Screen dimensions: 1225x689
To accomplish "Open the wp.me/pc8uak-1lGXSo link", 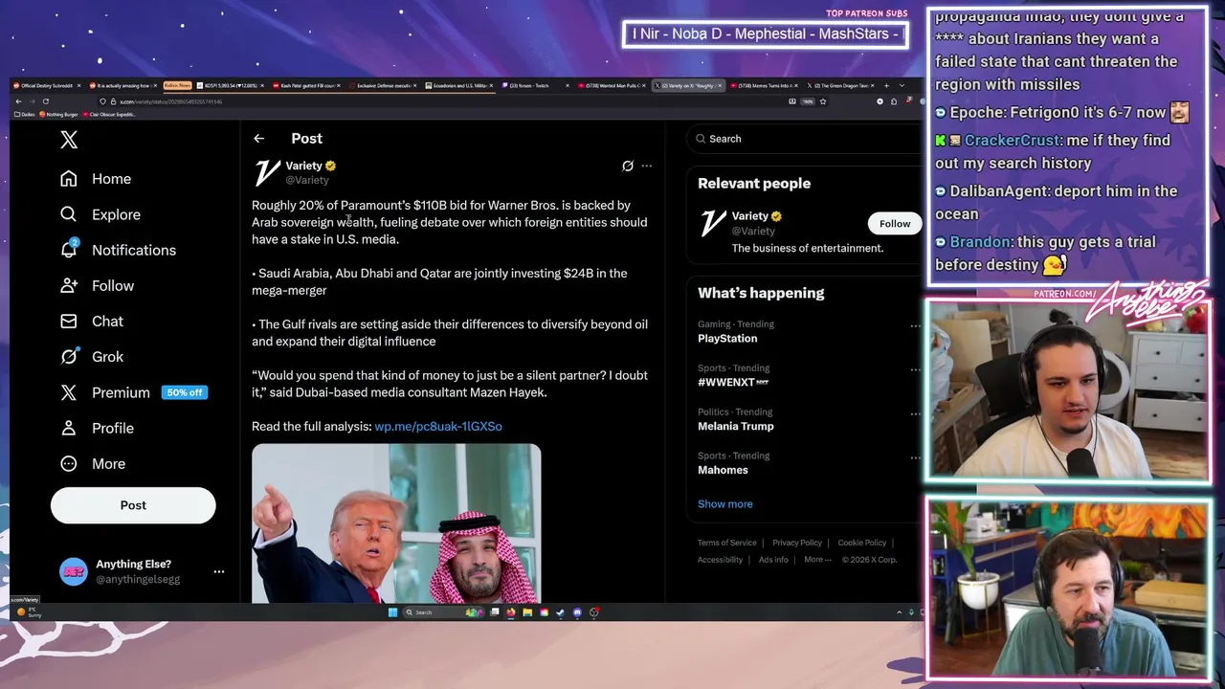I will [x=438, y=426].
